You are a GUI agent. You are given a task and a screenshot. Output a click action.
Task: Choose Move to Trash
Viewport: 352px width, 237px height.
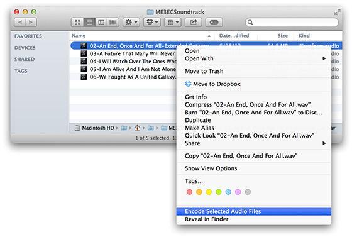(x=254, y=71)
